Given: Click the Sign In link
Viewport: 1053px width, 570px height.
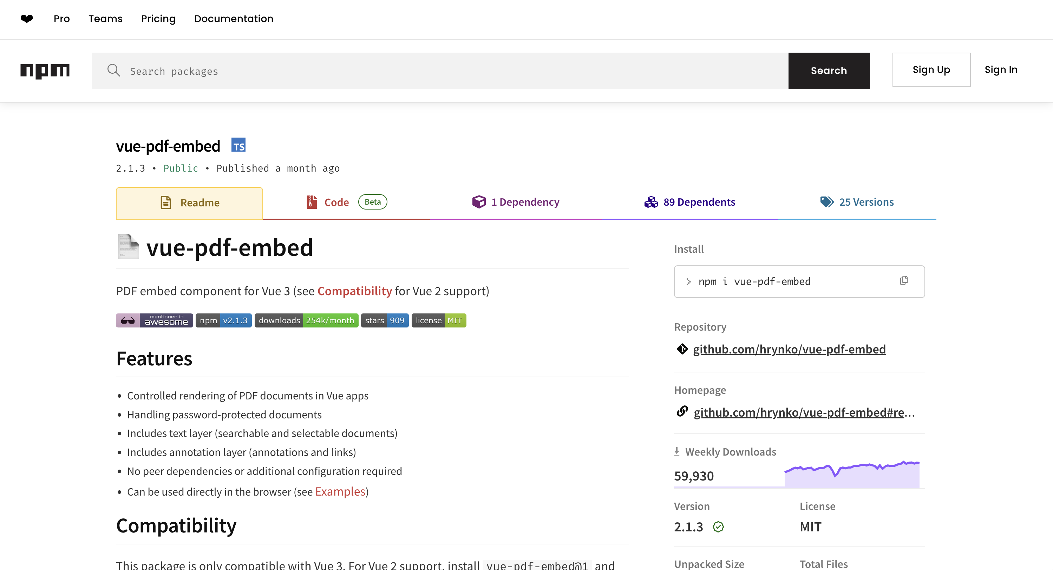Looking at the screenshot, I should [1001, 70].
